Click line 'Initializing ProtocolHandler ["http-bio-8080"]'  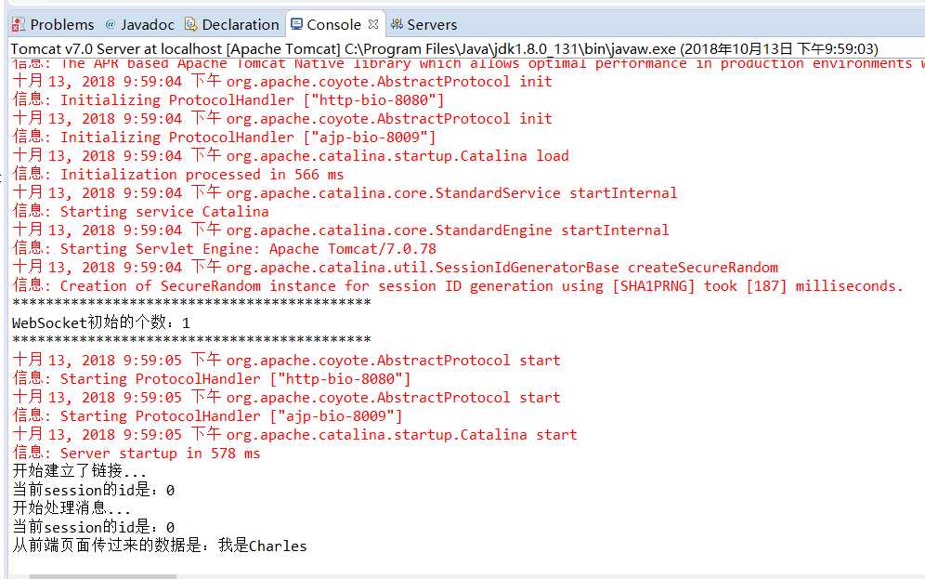(228, 100)
